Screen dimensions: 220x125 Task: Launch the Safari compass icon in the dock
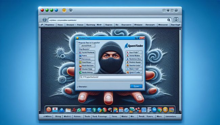[x=126, y=110]
